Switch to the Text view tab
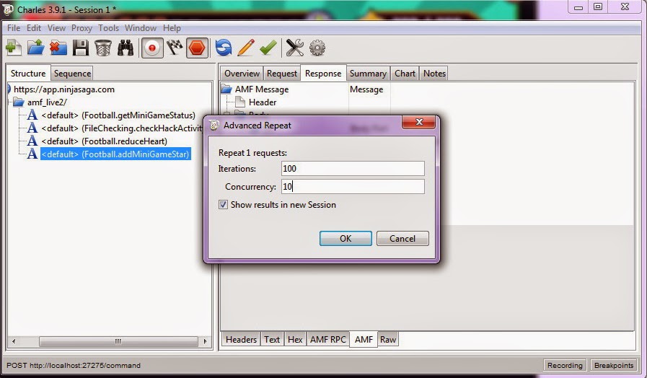Screen dimensions: 647x378 coord(272,339)
